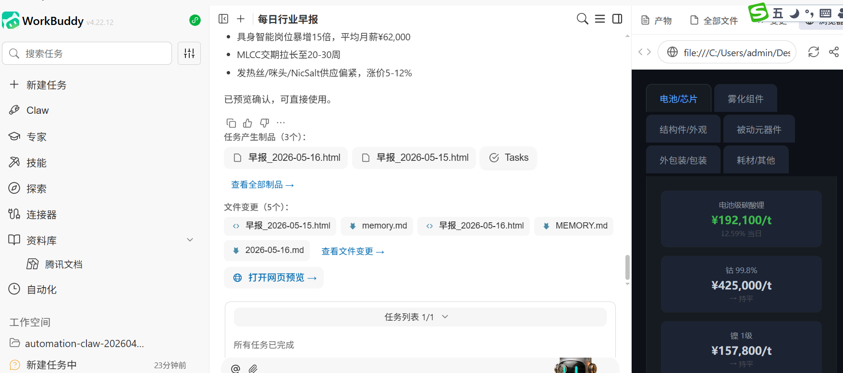Open changed file 2026-05-16.md
Viewport: 843px width, 373px height.
click(267, 251)
